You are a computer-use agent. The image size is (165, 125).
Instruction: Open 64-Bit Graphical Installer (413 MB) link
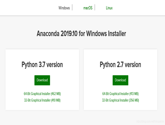[120, 94]
